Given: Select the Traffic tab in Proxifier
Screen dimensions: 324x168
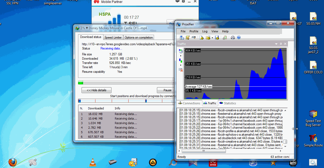Looking at the screenshot, I should (x=210, y=103).
